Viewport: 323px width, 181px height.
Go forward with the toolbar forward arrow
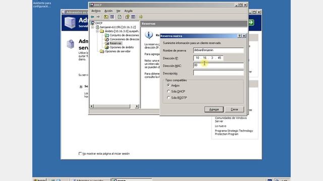(98, 17)
